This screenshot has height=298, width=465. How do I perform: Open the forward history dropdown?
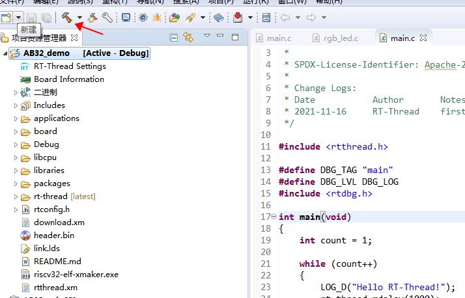(x=324, y=18)
